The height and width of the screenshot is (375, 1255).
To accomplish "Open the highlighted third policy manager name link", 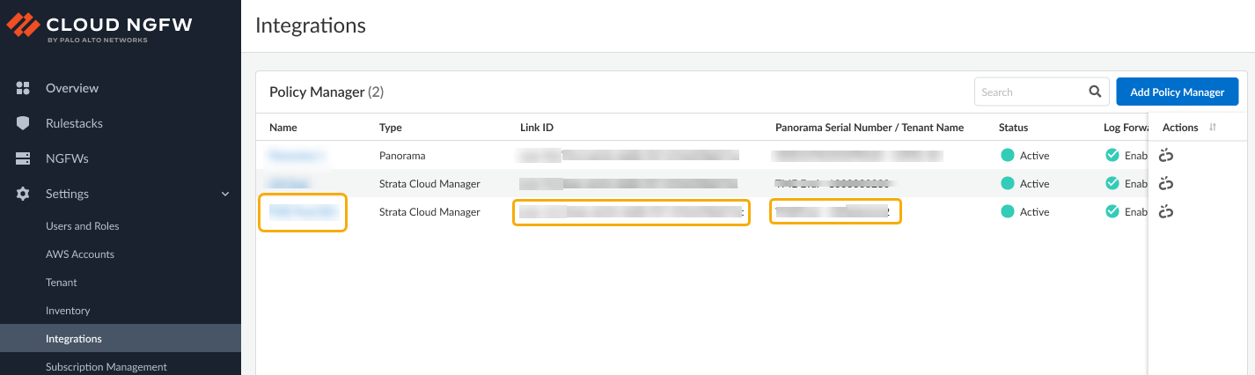I will [x=303, y=212].
